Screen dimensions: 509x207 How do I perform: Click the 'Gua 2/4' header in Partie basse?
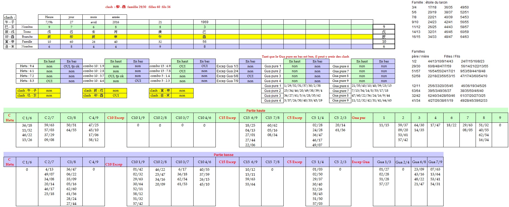tap(403, 162)
